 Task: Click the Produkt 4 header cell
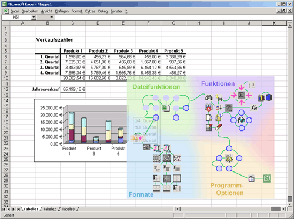(148, 51)
